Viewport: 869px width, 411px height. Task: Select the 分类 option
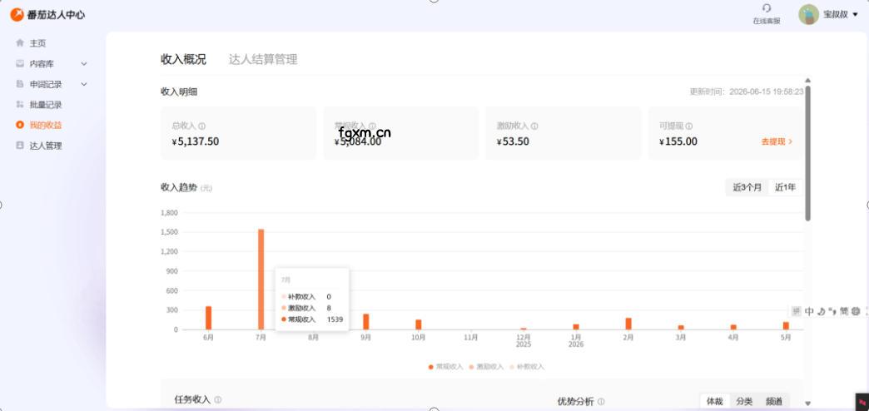tap(744, 402)
